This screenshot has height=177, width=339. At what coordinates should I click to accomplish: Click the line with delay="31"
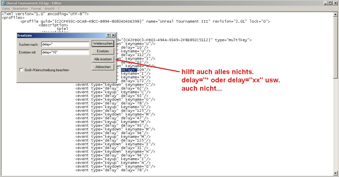[112, 148]
